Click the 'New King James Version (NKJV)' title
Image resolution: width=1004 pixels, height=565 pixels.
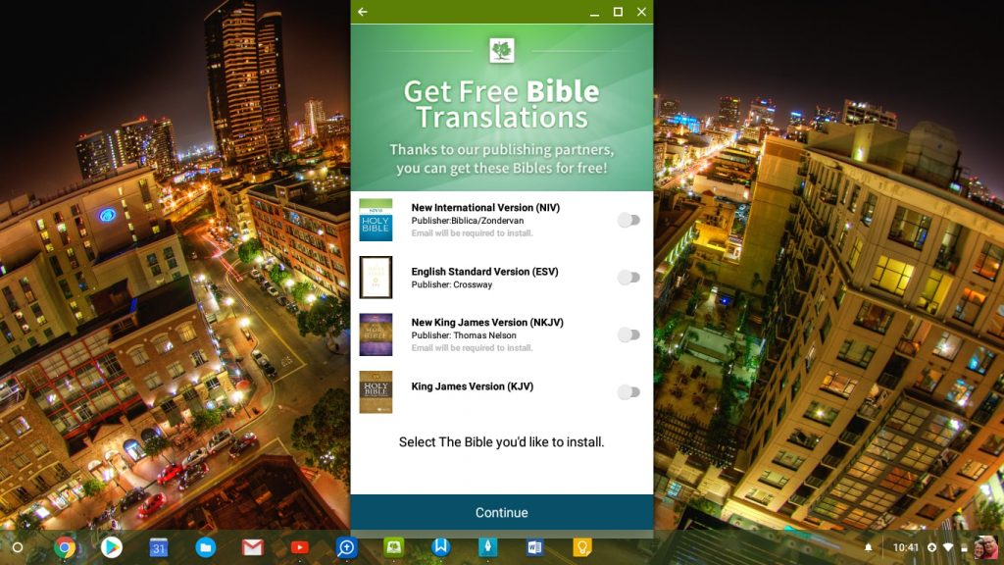click(487, 322)
